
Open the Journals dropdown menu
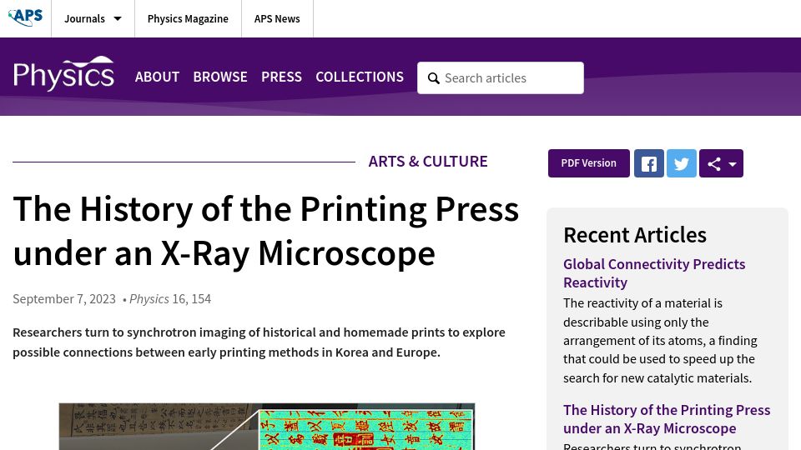[x=93, y=19]
